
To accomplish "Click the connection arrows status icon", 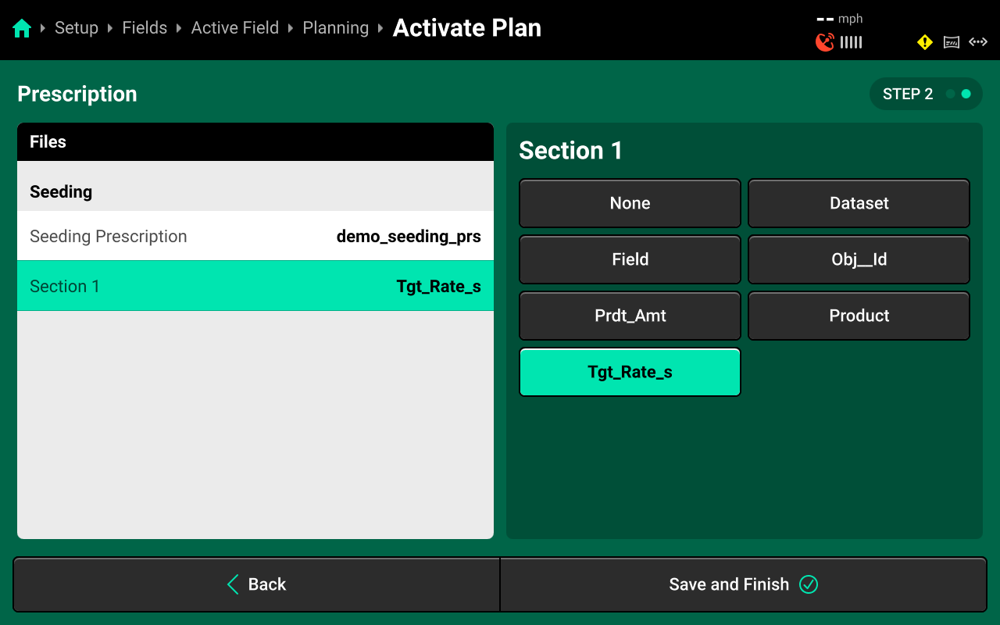I will coord(978,42).
